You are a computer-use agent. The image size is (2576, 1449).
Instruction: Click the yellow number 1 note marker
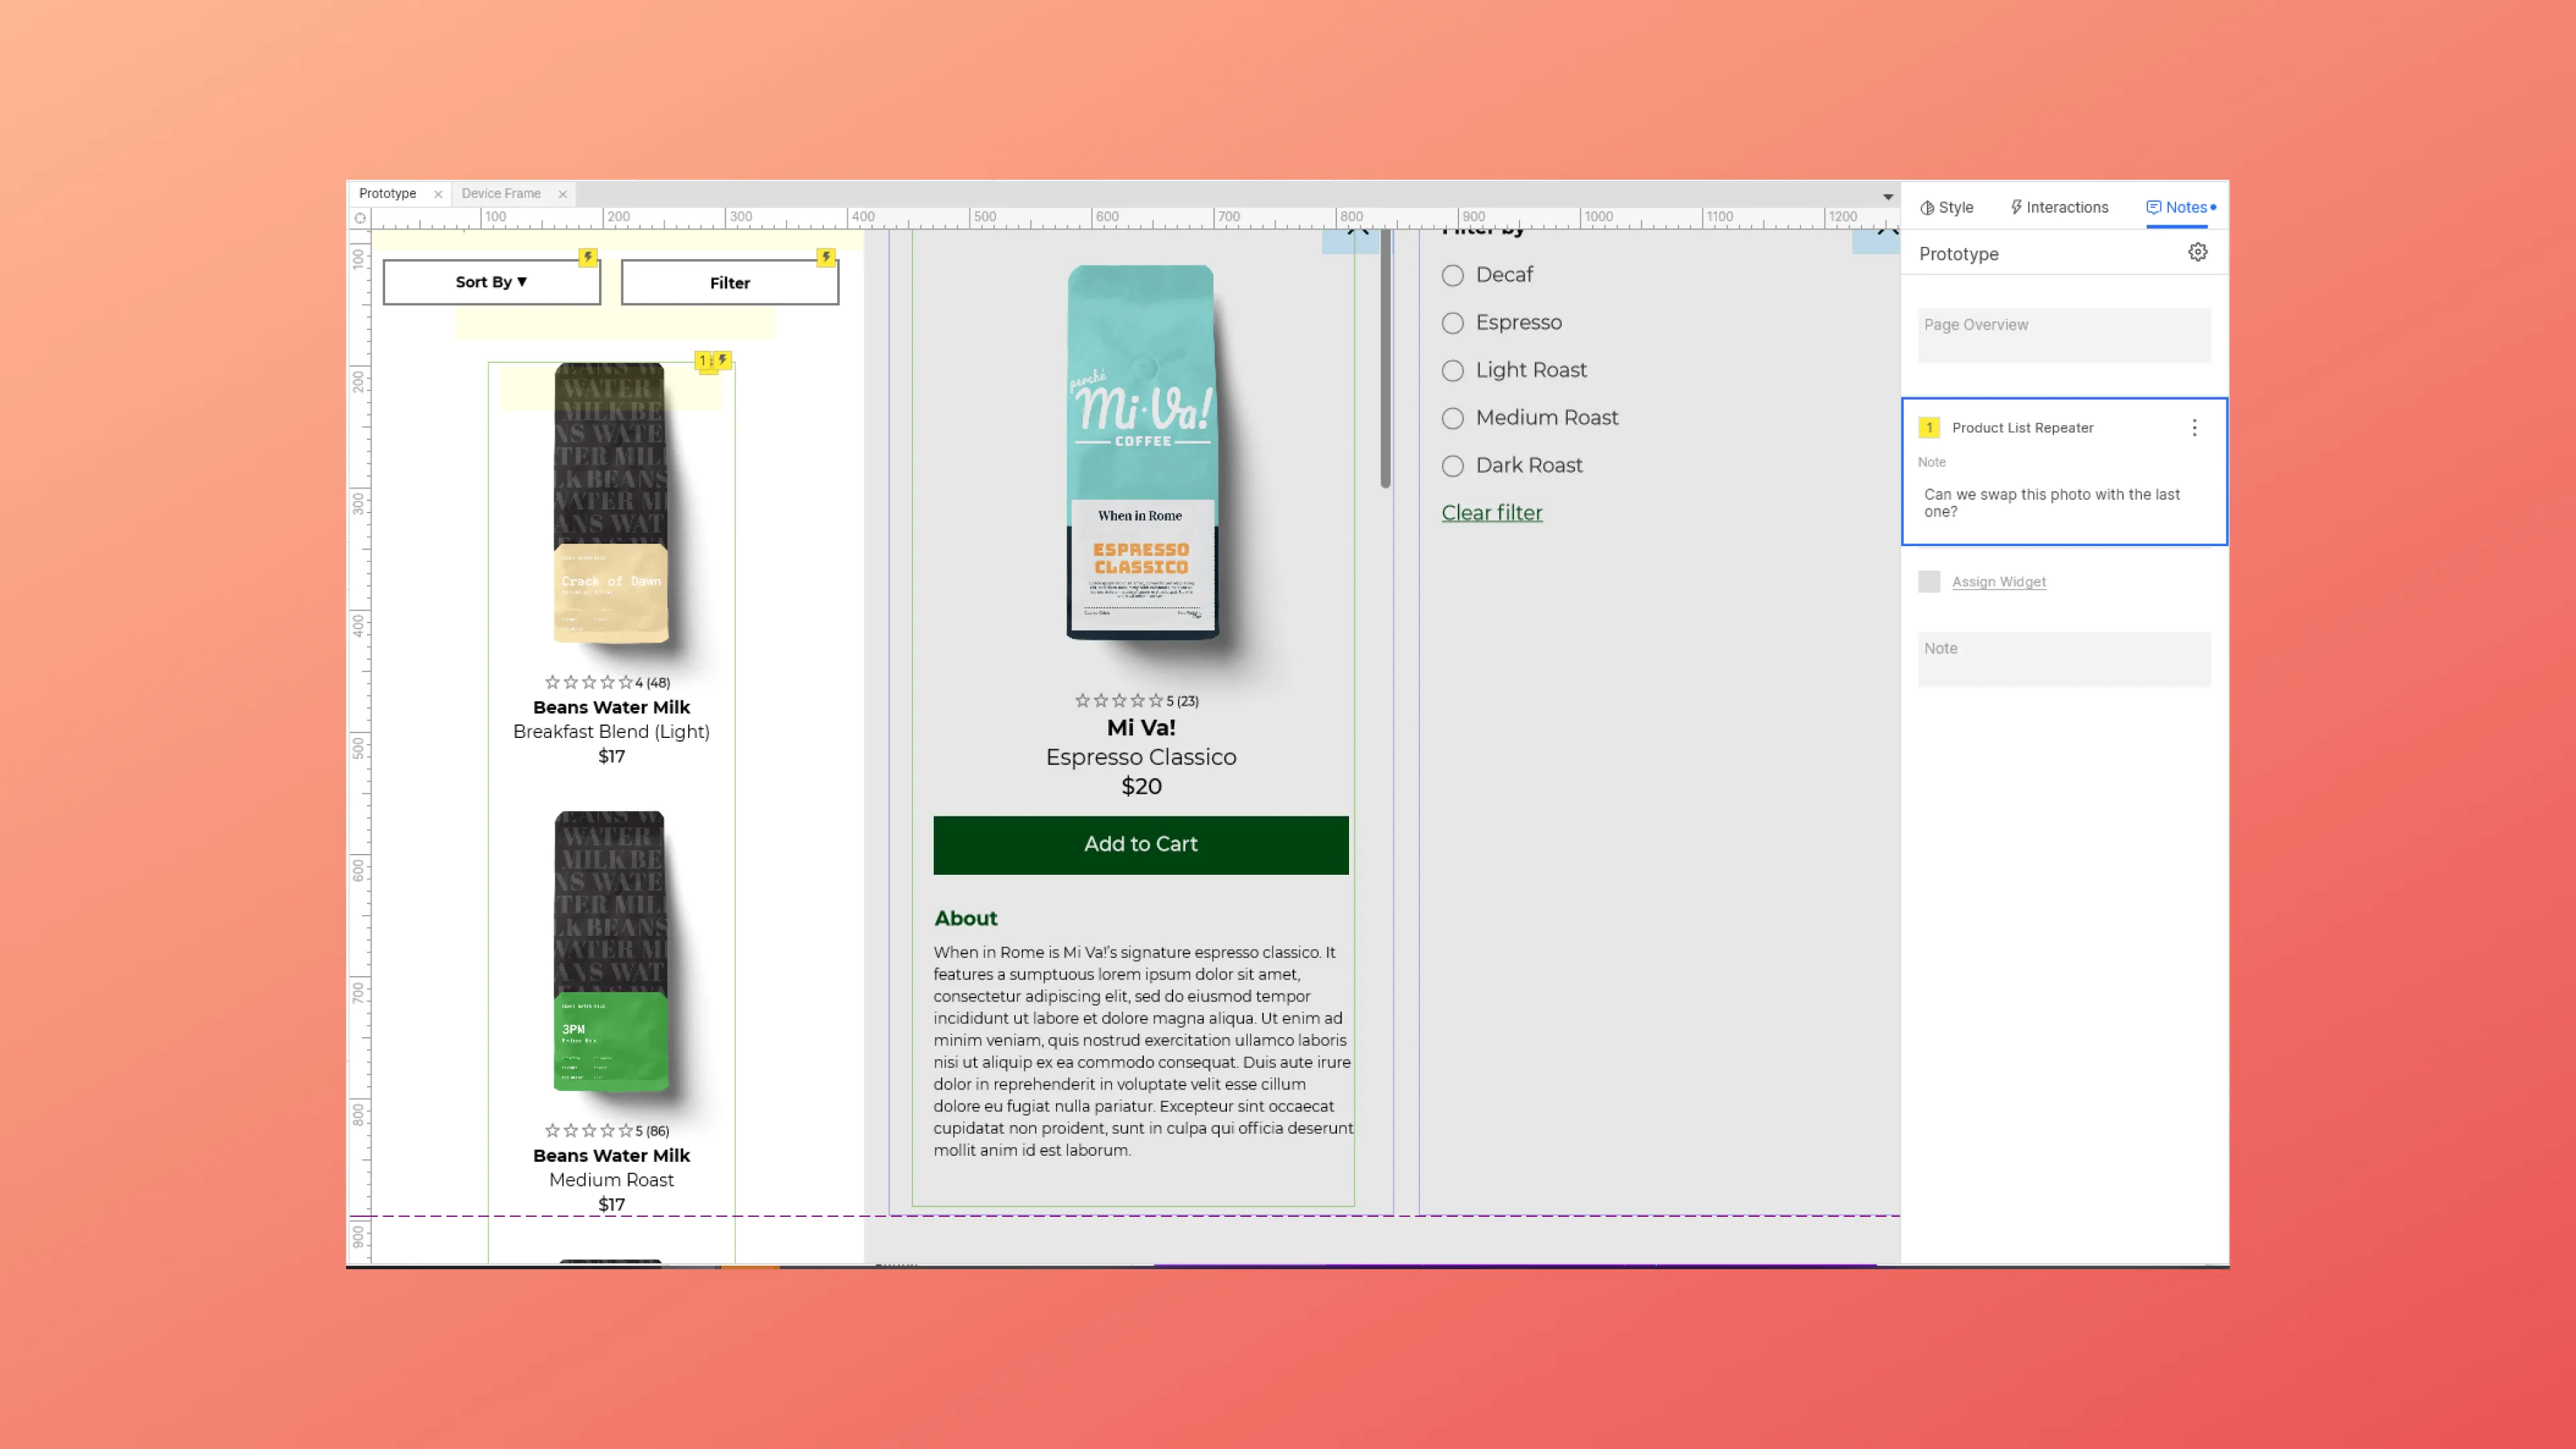[1929, 428]
